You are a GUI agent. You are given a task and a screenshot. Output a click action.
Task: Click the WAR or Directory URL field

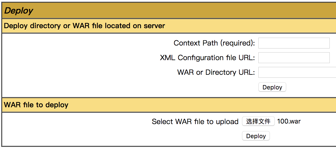click(x=297, y=72)
